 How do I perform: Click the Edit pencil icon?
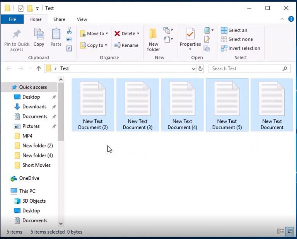pos(207,39)
